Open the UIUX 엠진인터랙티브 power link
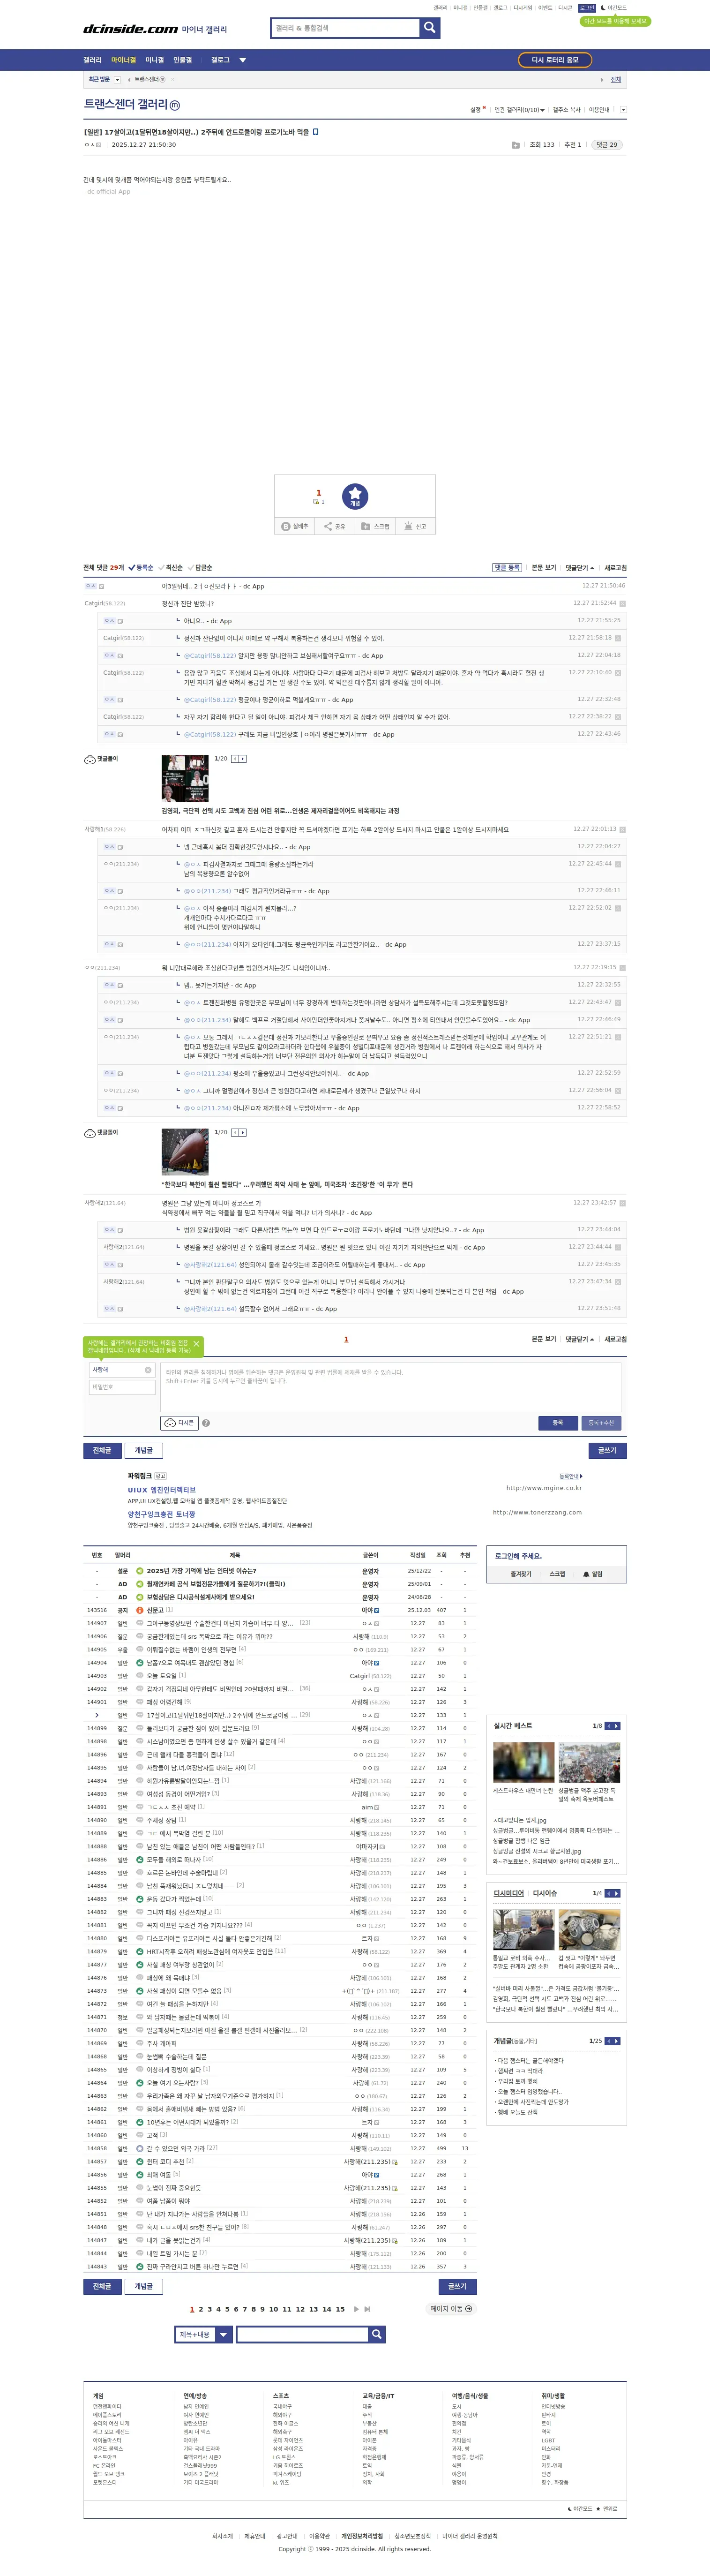The image size is (710, 2576). point(161,1489)
